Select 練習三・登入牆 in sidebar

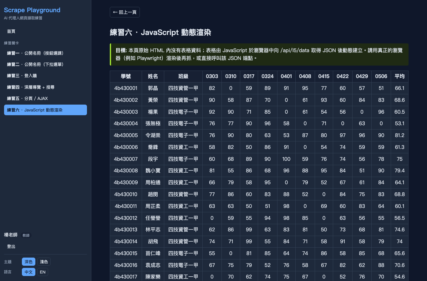(x=45, y=76)
